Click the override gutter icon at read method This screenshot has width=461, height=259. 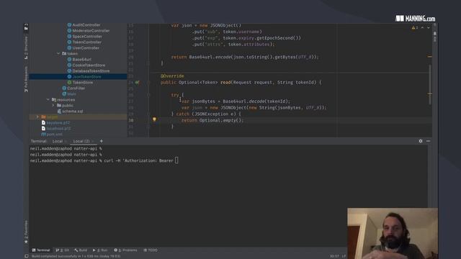[x=137, y=83]
